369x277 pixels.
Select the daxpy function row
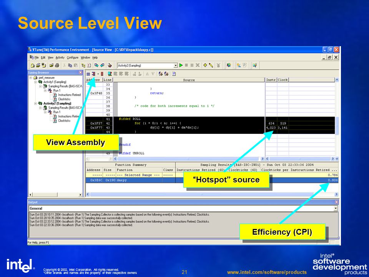click(x=212, y=180)
